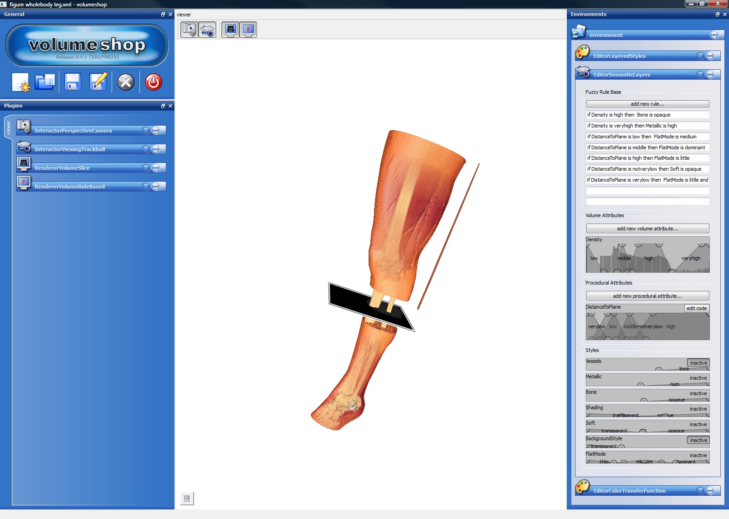The image size is (729, 519).
Task: Collapse the EditorSemanticLayers panel
Action: (x=710, y=75)
